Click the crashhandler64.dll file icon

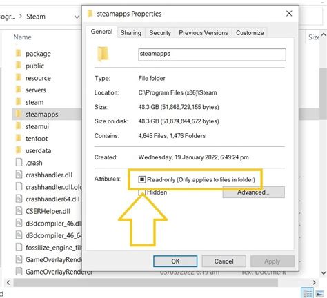click(x=19, y=199)
